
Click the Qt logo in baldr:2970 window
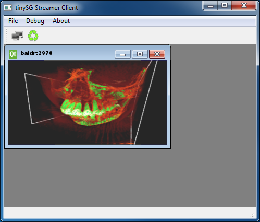(13, 54)
